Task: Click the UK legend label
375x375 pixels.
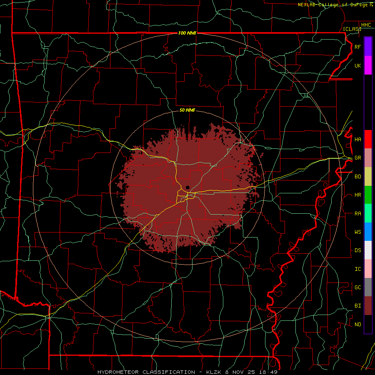Action: [x=357, y=65]
